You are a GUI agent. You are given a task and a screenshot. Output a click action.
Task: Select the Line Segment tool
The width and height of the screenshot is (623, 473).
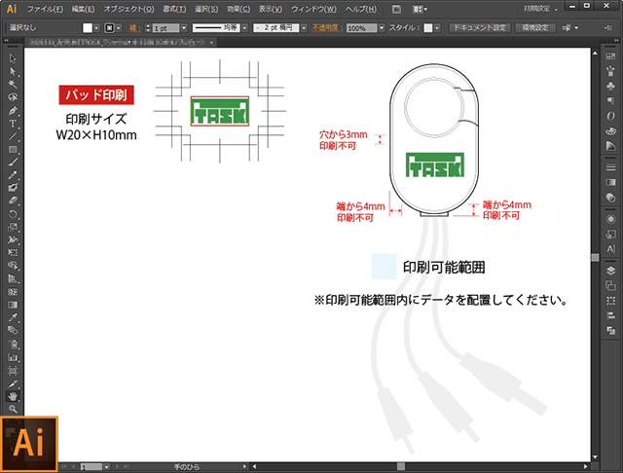(13, 136)
